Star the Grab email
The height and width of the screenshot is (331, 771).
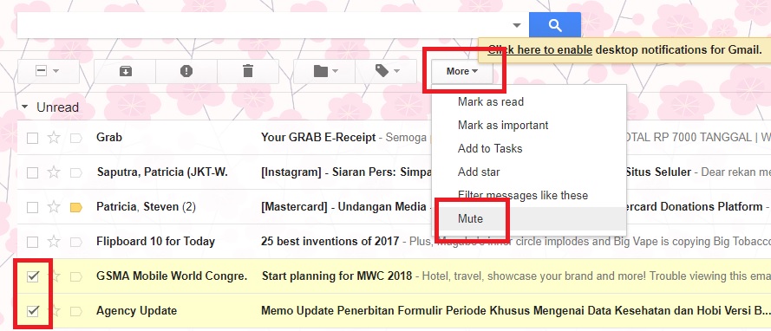(54, 138)
